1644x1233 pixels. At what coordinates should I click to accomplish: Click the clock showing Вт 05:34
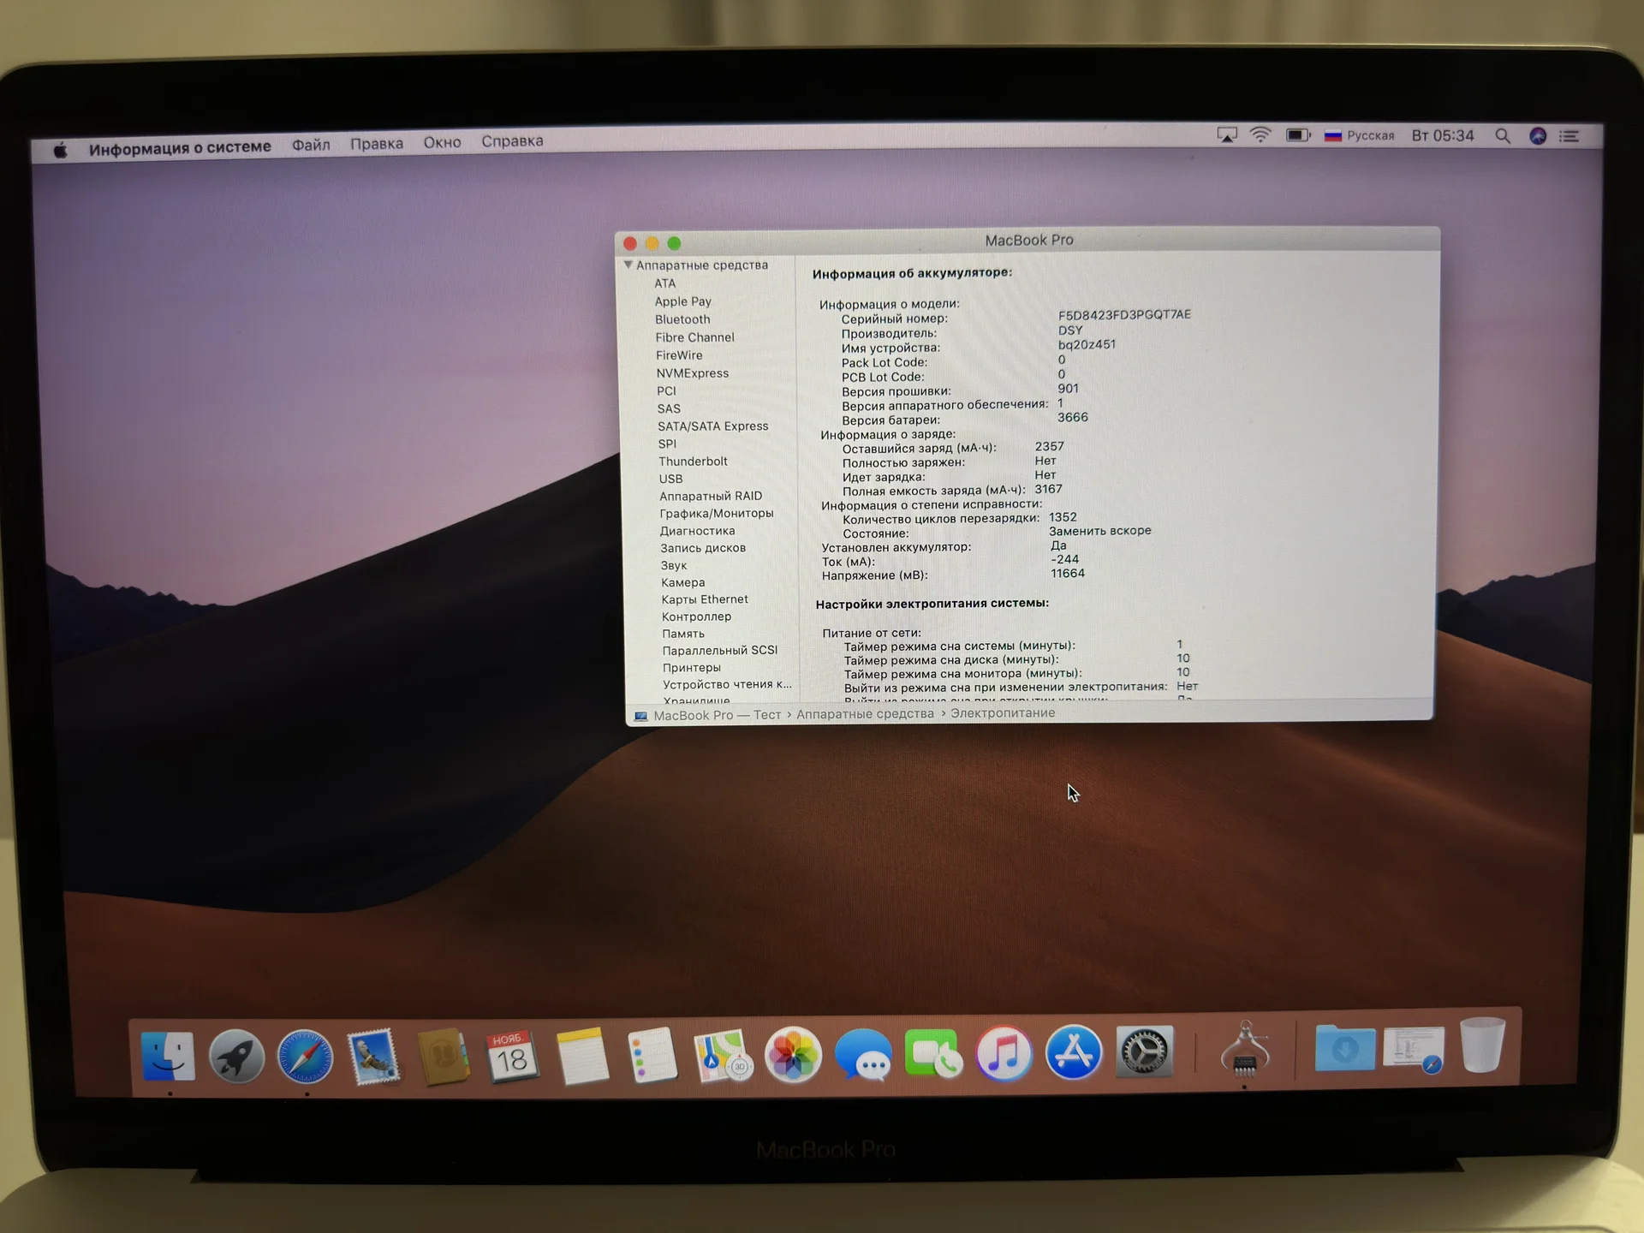click(1443, 135)
